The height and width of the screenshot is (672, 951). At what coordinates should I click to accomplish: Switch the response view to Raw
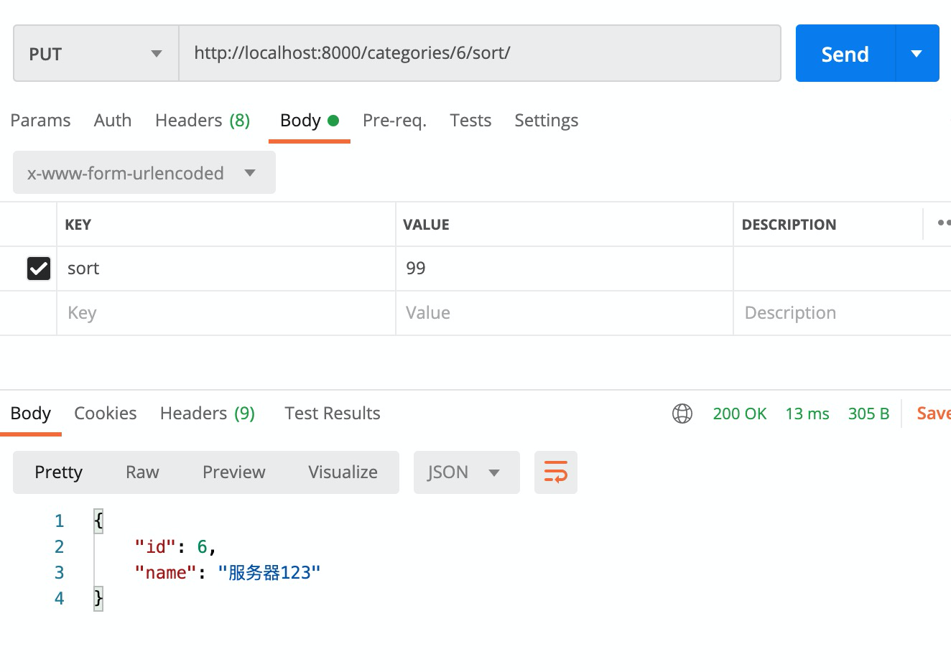(x=142, y=472)
